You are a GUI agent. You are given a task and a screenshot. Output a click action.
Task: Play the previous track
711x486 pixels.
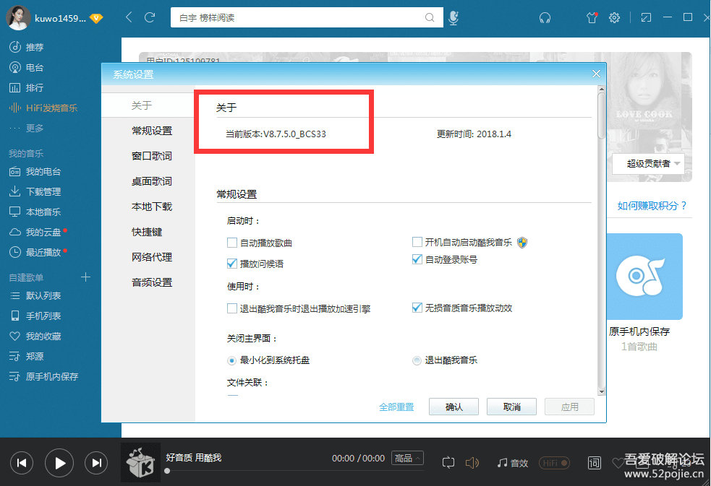[x=21, y=463]
